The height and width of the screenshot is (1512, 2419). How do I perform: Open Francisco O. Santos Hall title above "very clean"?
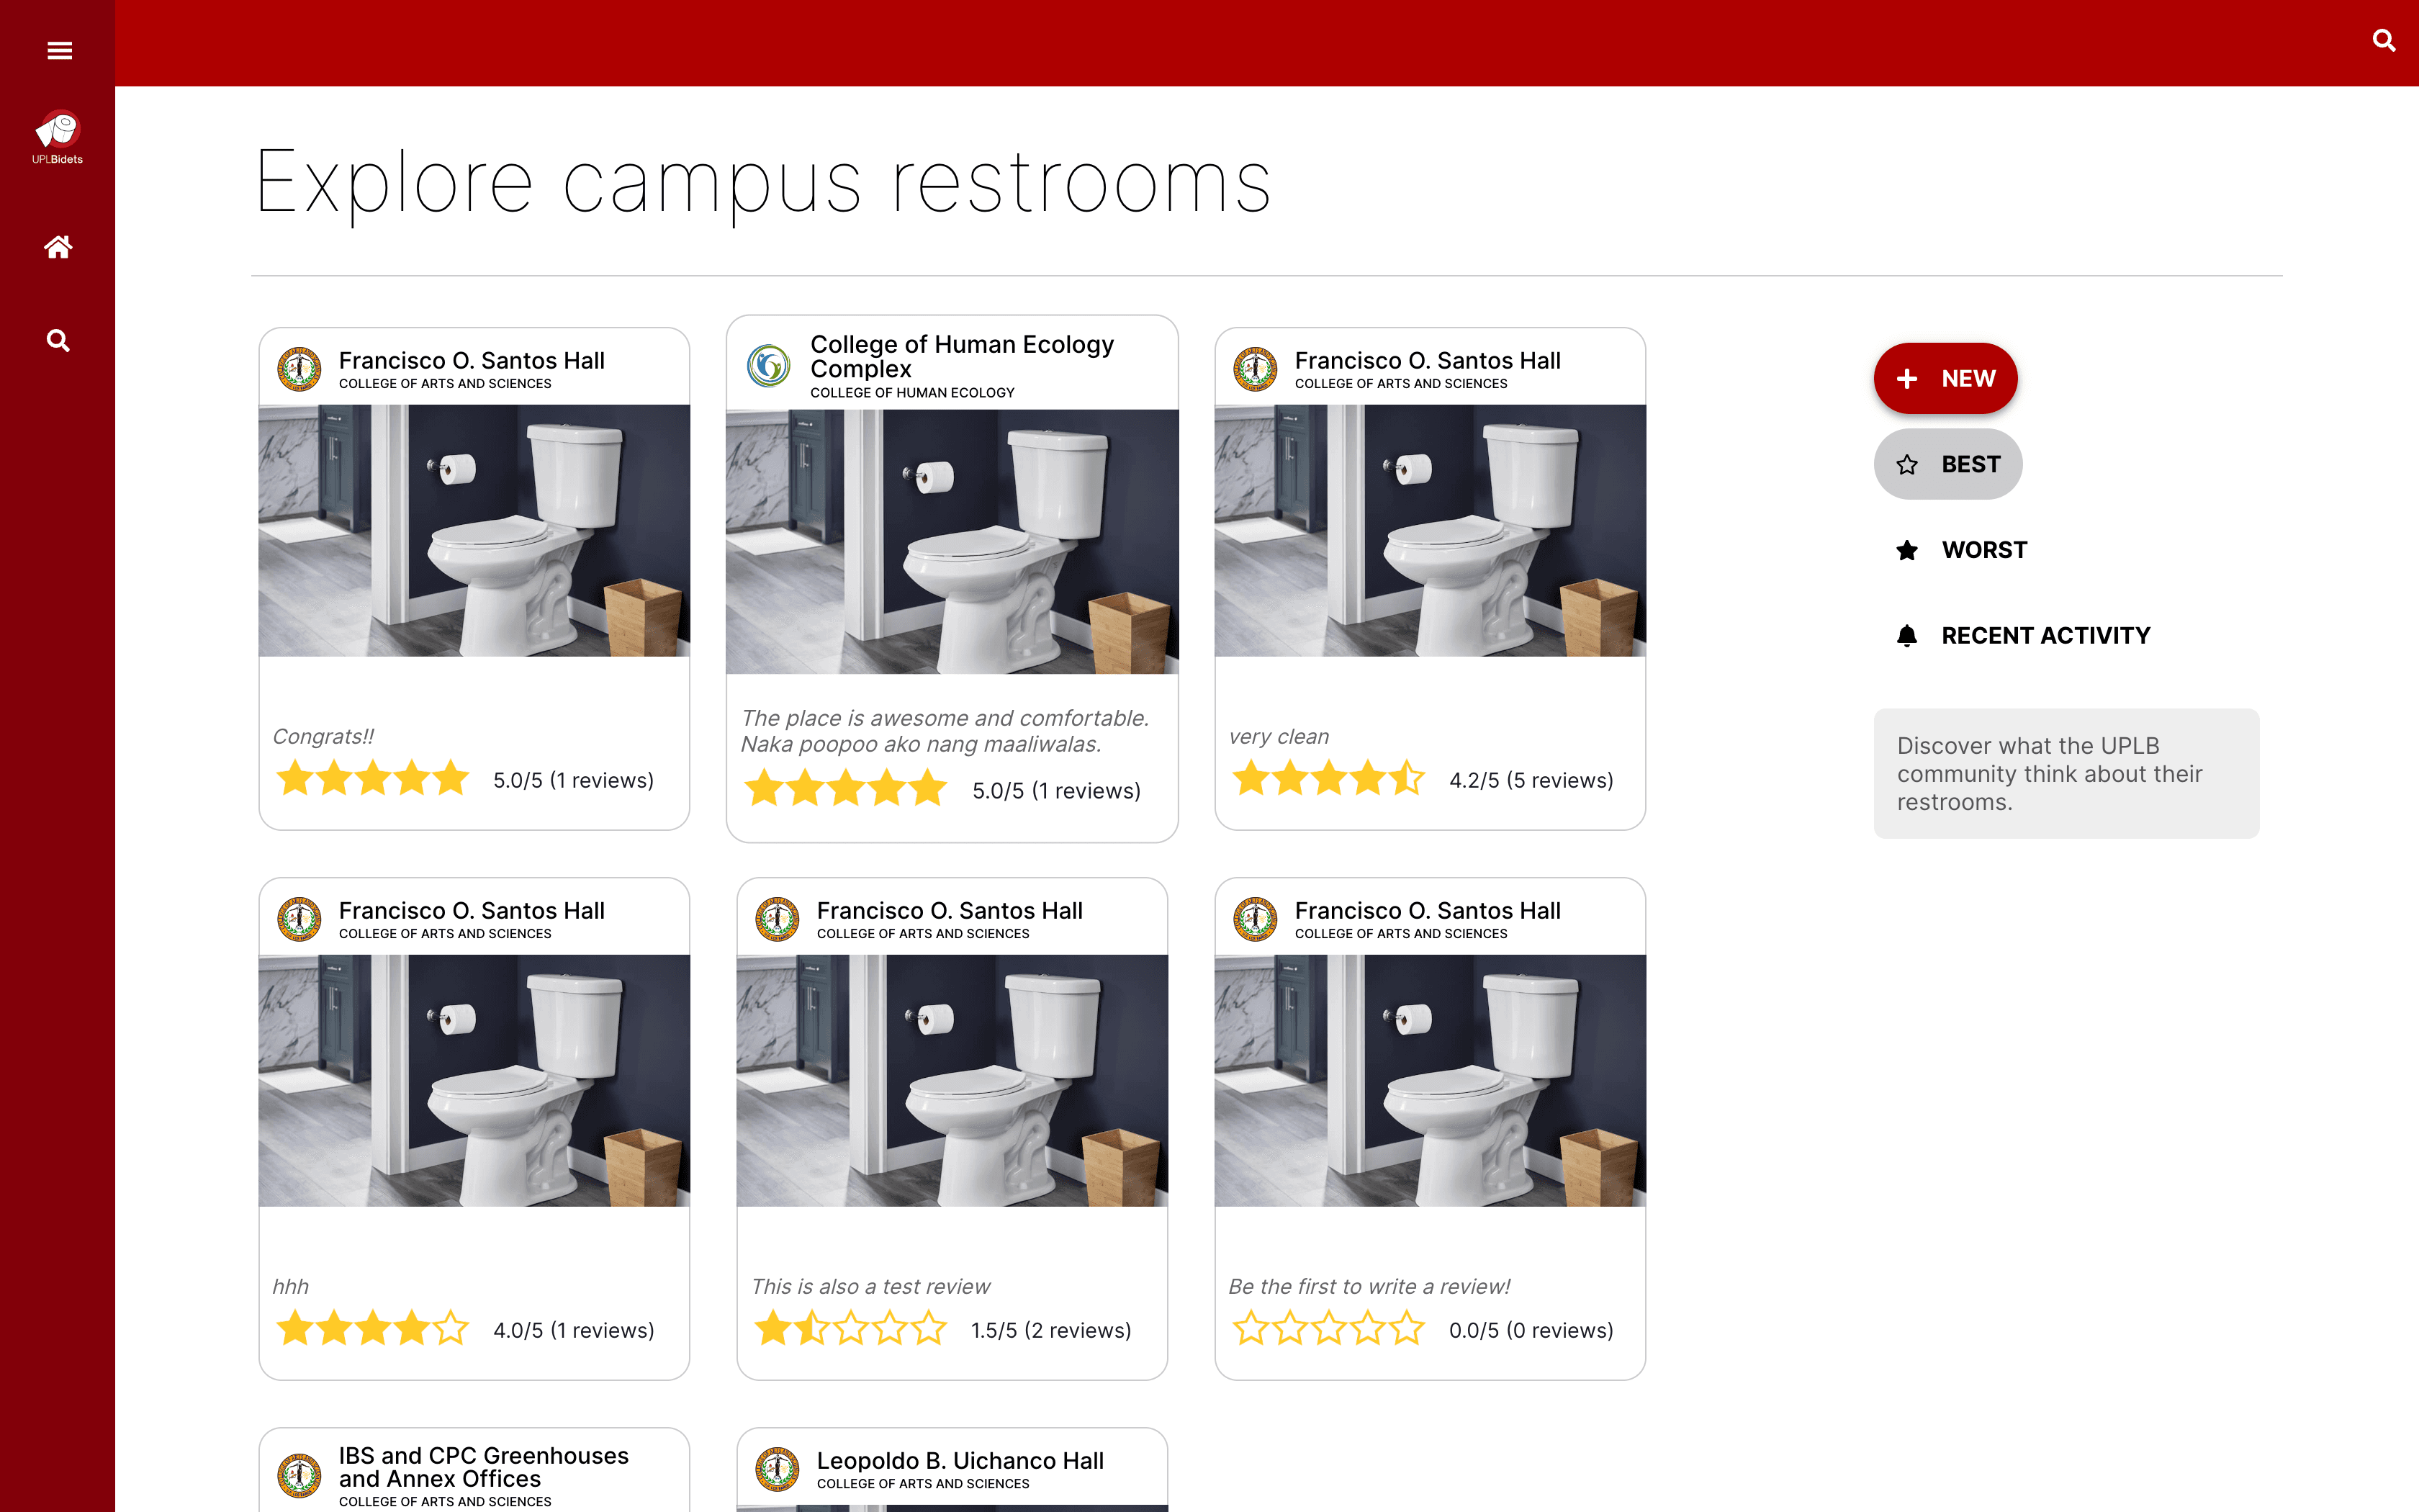click(x=1428, y=360)
